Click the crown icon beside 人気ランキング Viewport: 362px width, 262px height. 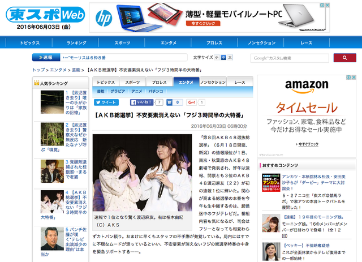37,83
